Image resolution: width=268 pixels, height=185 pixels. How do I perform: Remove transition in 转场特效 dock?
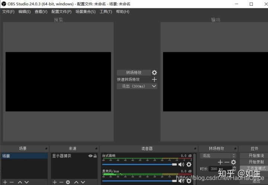(x=227, y=162)
